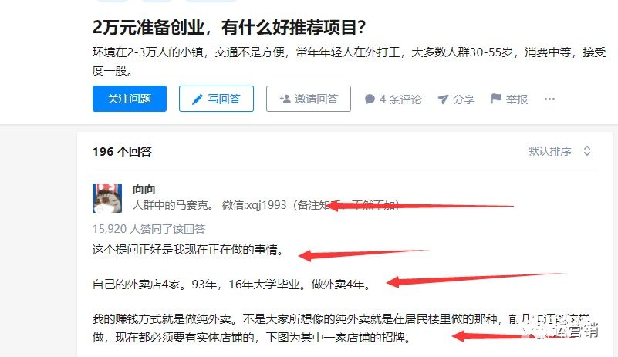Open the 4 条评论 link
618x357 pixels.
point(393,99)
